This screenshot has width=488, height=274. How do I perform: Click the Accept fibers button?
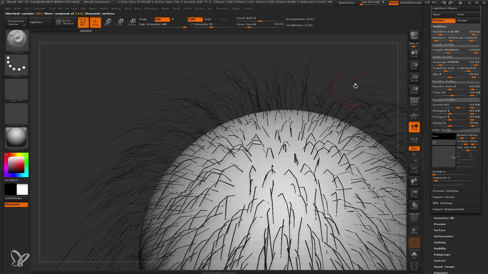point(468,21)
